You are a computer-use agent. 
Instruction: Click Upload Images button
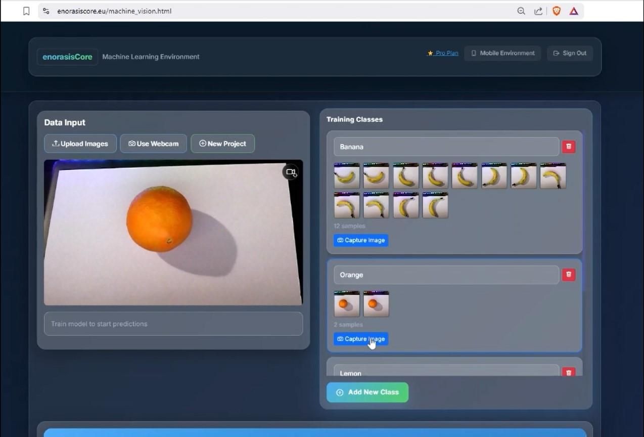pyautogui.click(x=80, y=144)
